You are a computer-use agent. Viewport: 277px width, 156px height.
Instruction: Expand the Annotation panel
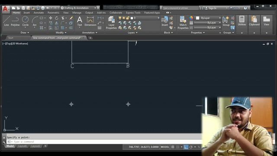tap(90, 32)
